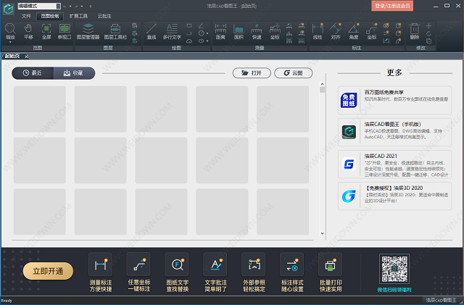Show the 图层工具栏 layer toolbar
Screen dimensions: 464x305
[115, 31]
